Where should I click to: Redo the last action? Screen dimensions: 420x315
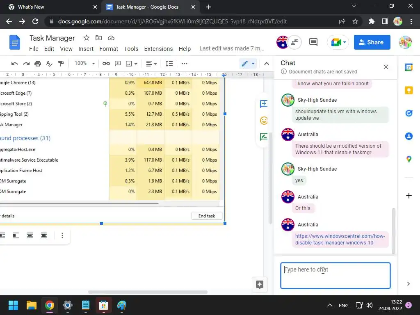point(26,64)
